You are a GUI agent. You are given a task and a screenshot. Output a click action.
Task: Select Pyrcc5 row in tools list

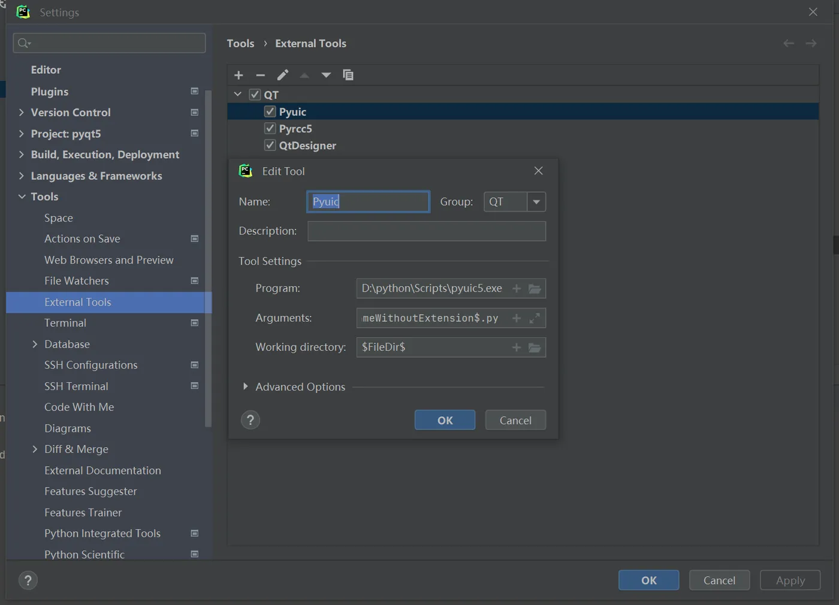(x=523, y=128)
